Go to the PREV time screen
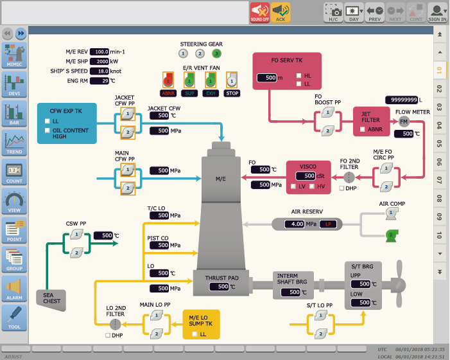This screenshot has width=450, height=360. (x=375, y=13)
